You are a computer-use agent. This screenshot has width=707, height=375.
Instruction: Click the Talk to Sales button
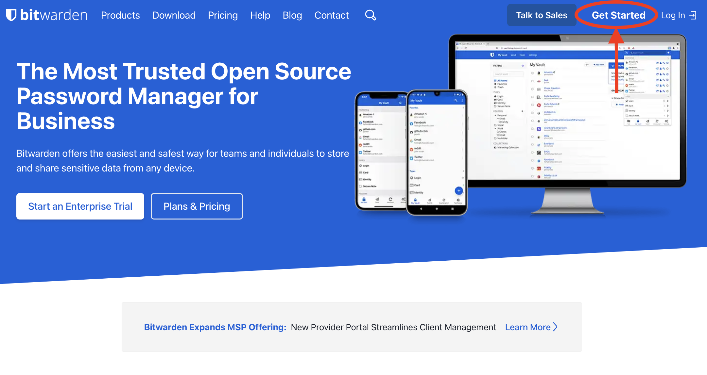542,15
